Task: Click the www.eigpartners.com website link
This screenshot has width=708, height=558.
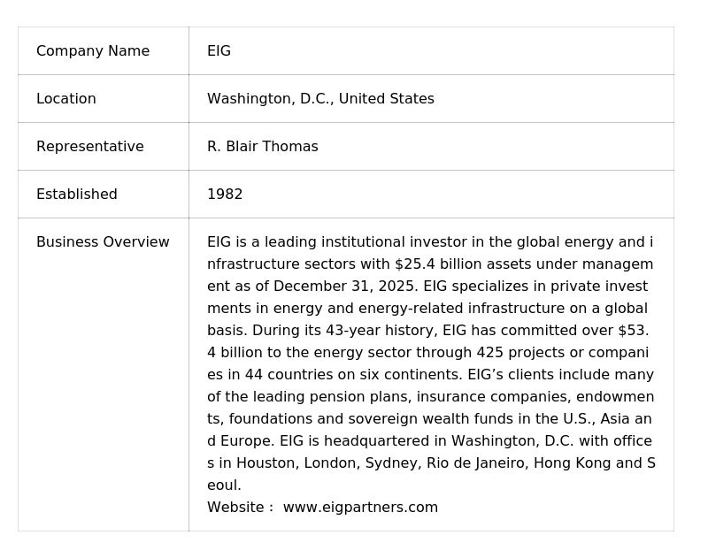Action: click(360, 508)
